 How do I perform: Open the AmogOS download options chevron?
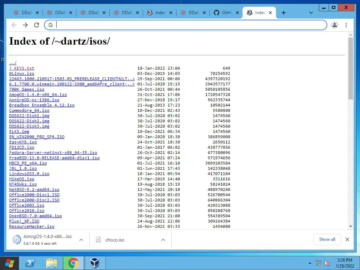click(81, 240)
